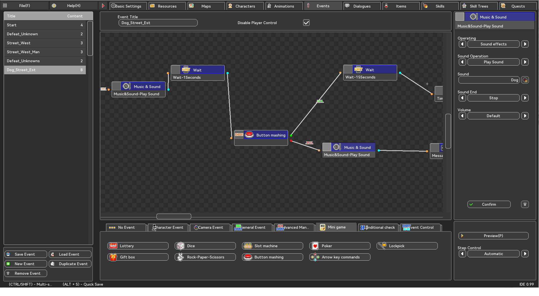
Task: Click the hamburger menu icon at top left
Action: tap(5, 6)
